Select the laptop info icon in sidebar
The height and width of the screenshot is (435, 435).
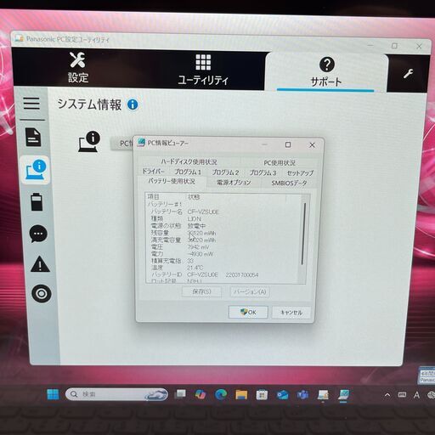pos(36,170)
